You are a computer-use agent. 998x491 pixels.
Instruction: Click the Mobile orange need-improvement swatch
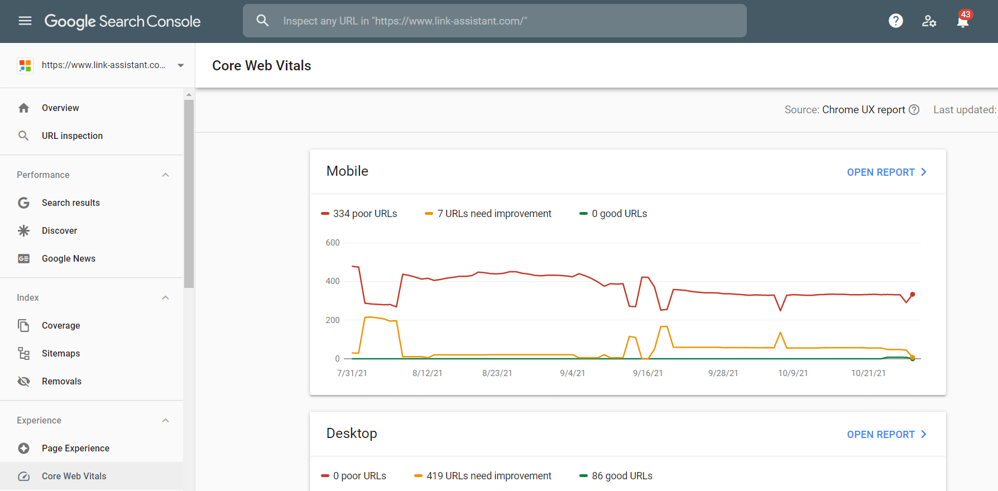pyautogui.click(x=429, y=214)
